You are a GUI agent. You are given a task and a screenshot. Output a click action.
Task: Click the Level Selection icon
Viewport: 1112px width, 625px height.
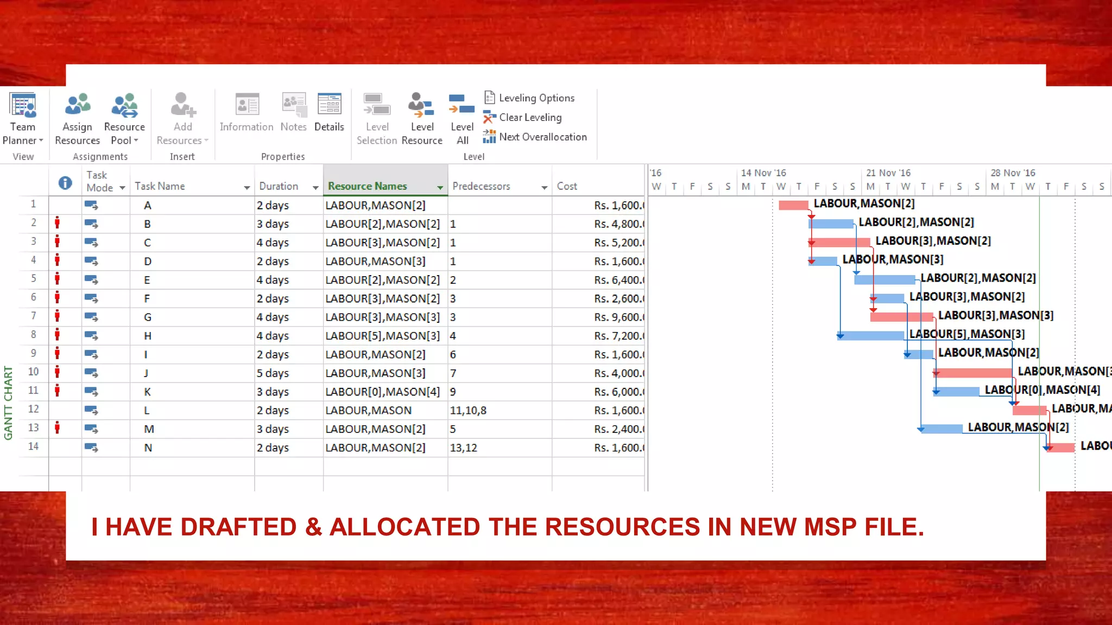[377, 105]
